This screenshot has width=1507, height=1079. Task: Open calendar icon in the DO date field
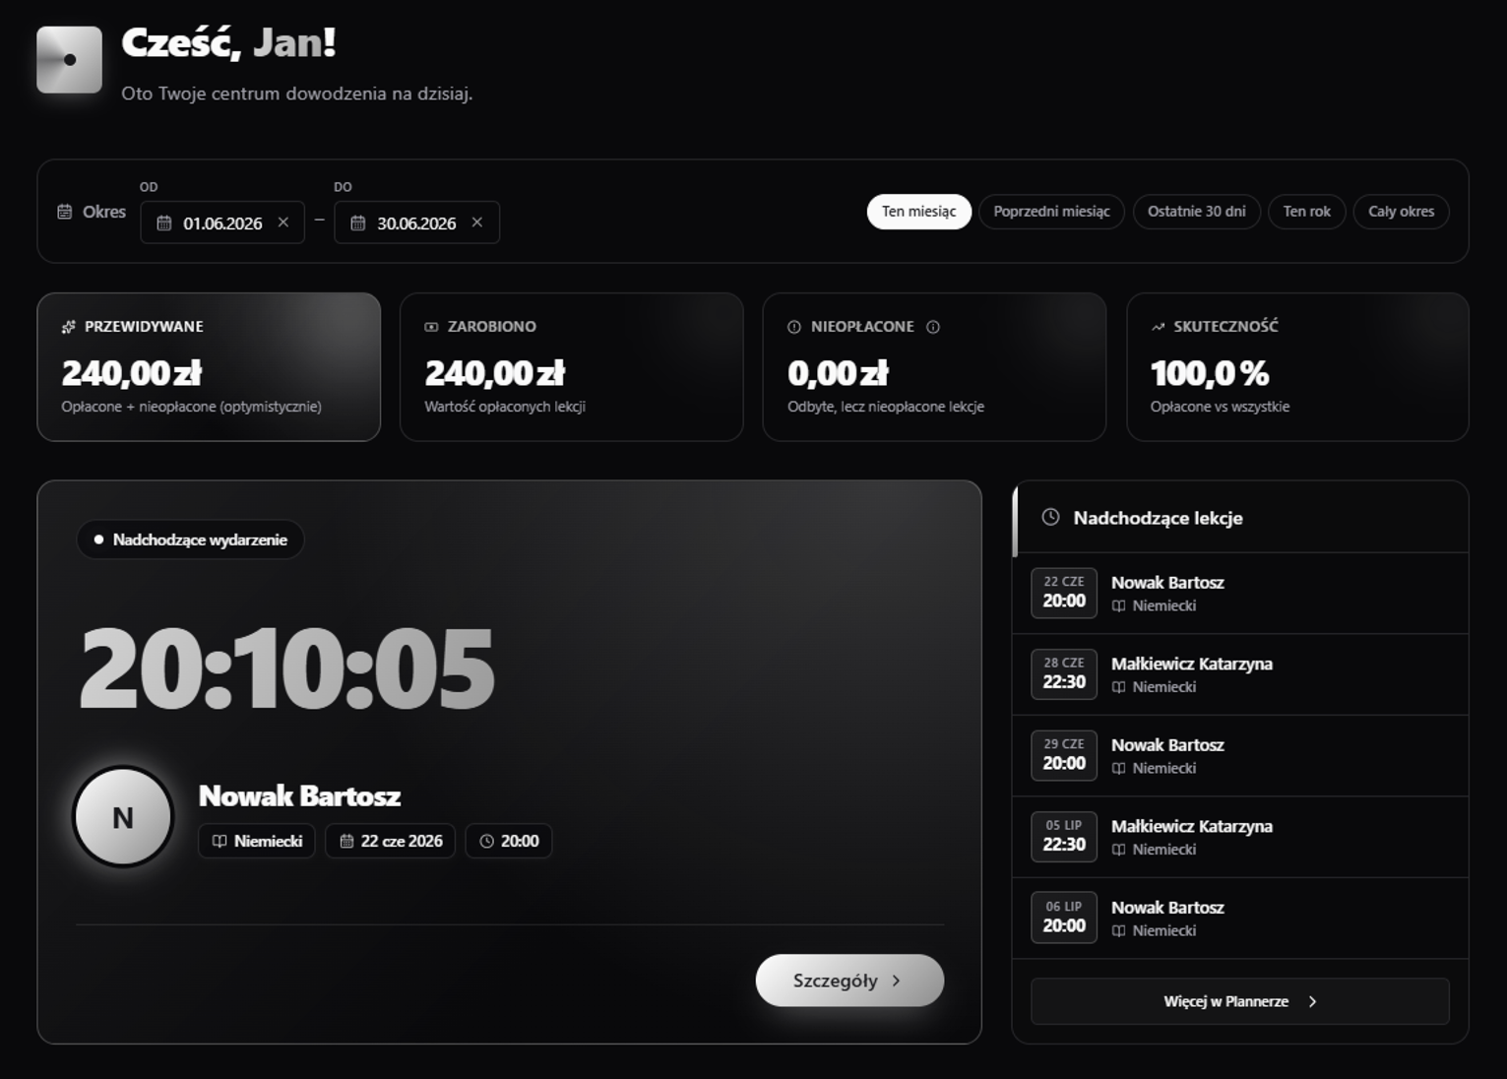(x=358, y=223)
